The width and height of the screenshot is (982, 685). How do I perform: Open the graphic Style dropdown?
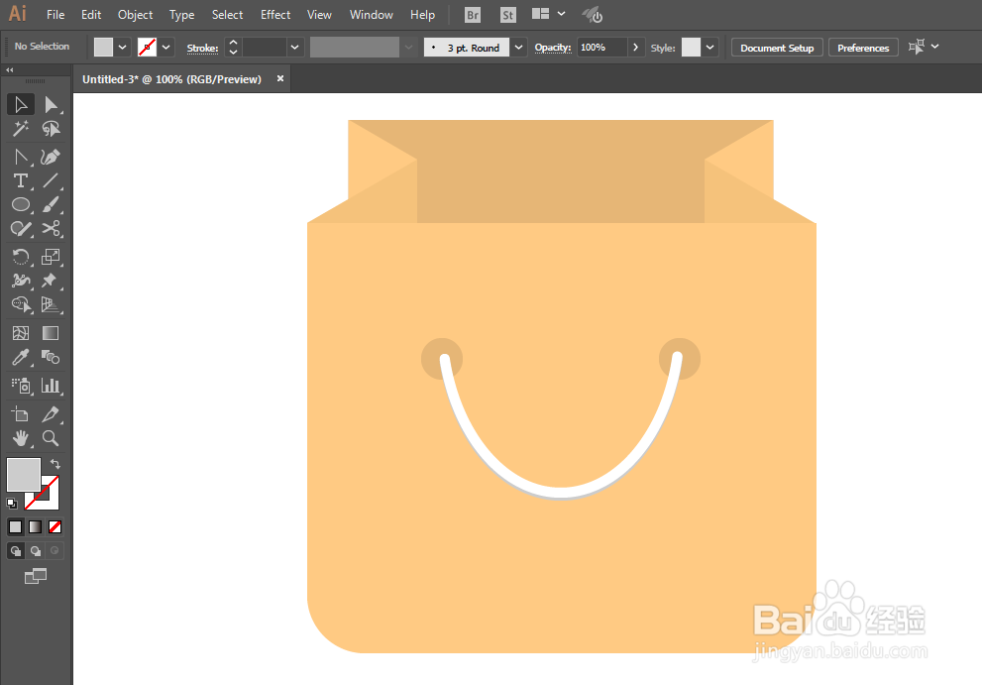[x=709, y=47]
